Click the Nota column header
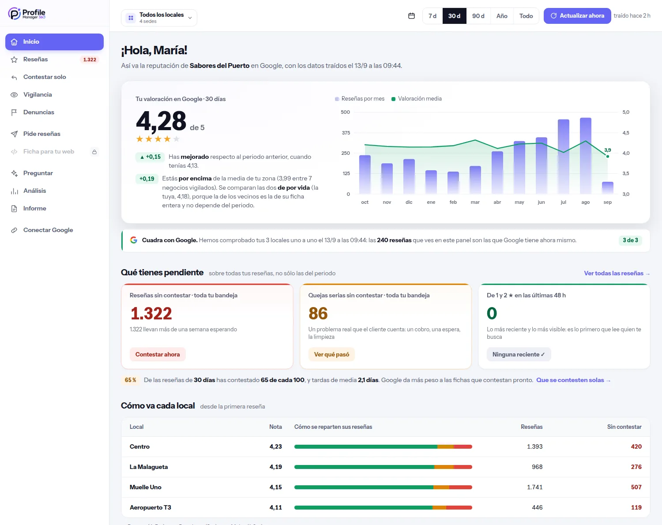The height and width of the screenshot is (525, 662). (x=275, y=427)
